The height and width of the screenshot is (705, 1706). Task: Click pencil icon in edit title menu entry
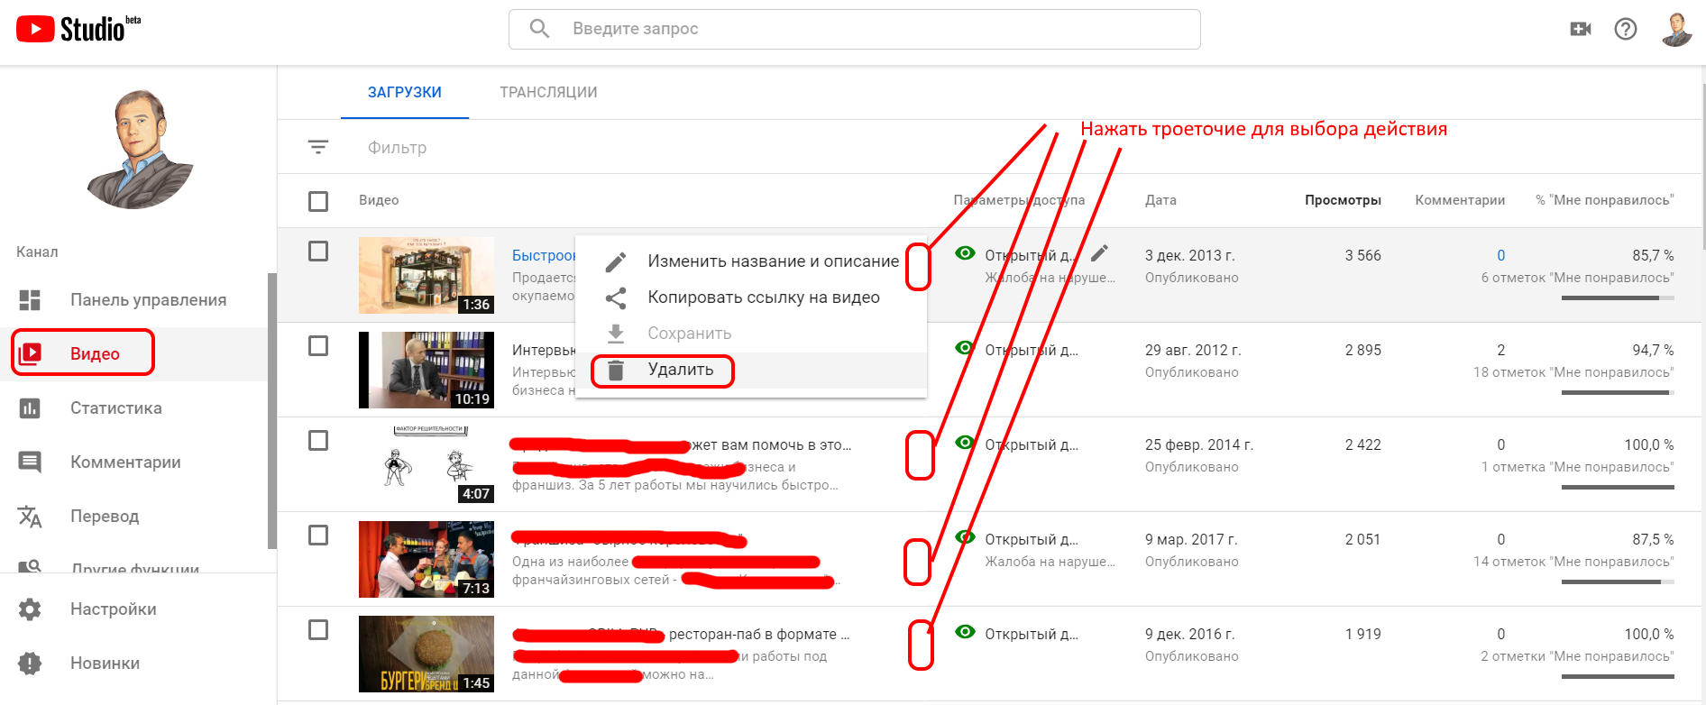click(x=616, y=261)
